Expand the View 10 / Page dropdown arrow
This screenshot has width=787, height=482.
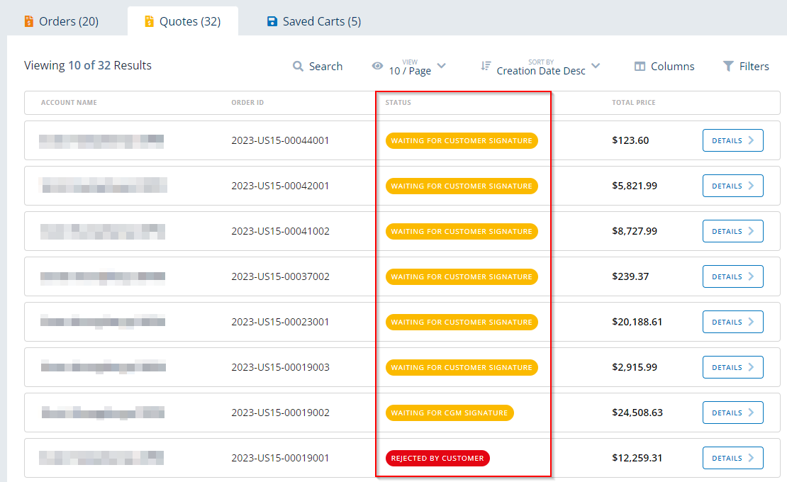442,66
